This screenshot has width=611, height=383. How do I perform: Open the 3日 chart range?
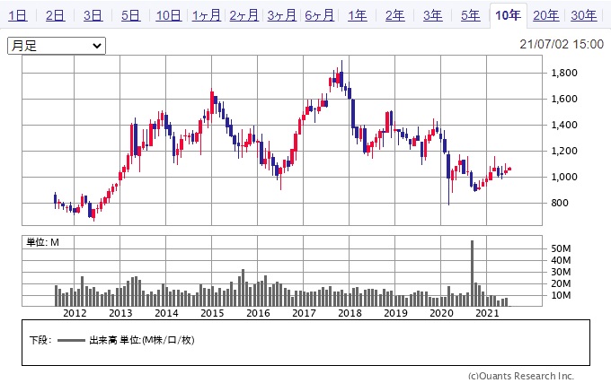click(93, 15)
